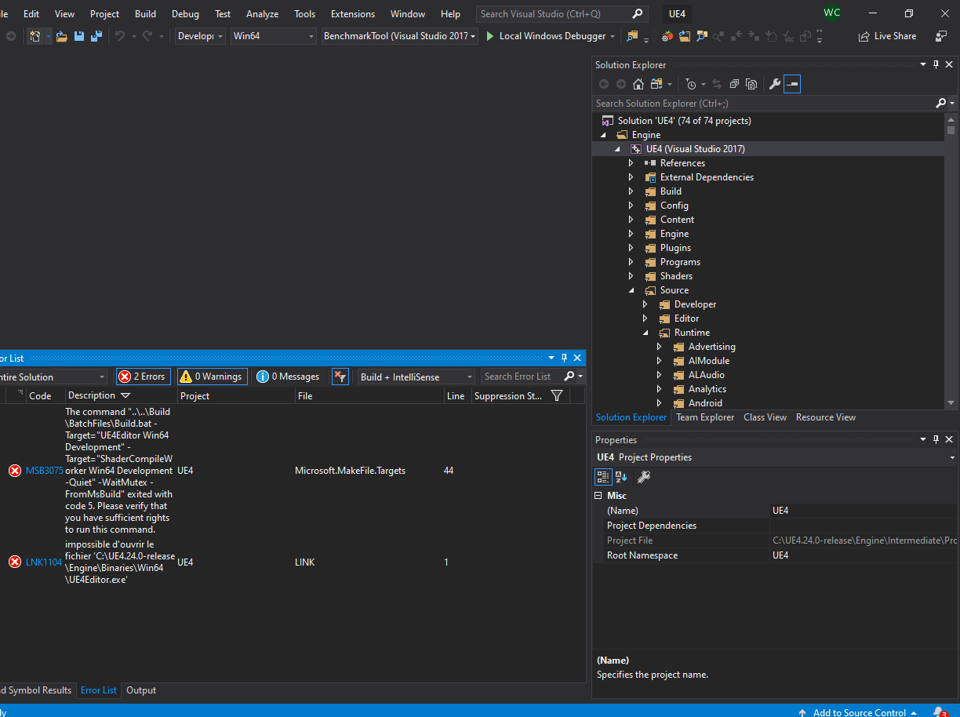Collapse the Source folder
This screenshot has width=960, height=717.
(x=631, y=290)
